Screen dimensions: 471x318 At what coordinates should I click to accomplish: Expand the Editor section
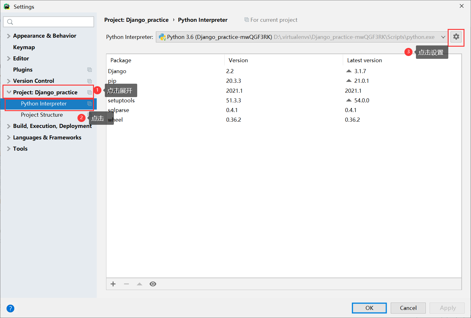[x=9, y=58]
